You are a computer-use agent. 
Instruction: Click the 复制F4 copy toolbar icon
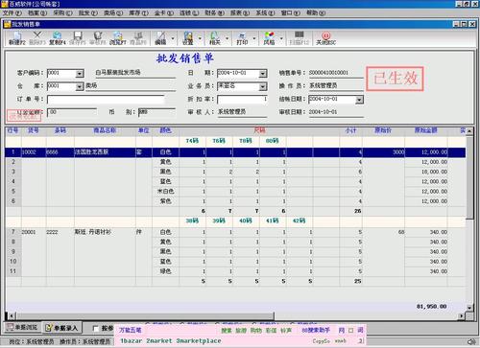point(58,37)
